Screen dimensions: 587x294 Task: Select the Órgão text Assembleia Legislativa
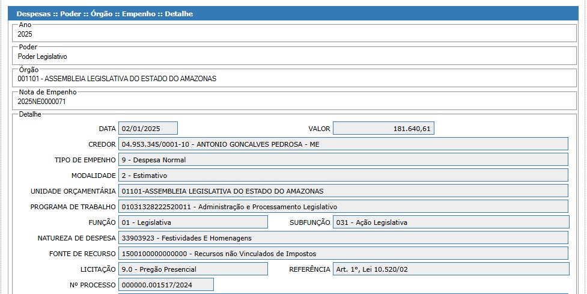coord(117,79)
